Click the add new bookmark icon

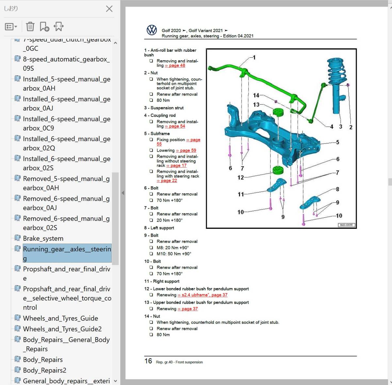44,27
